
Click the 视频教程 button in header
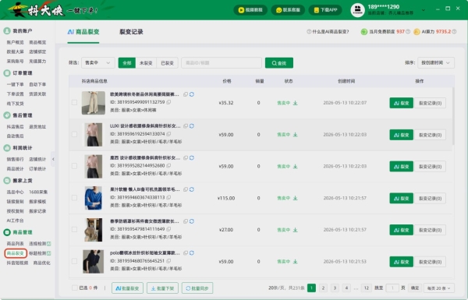250,10
